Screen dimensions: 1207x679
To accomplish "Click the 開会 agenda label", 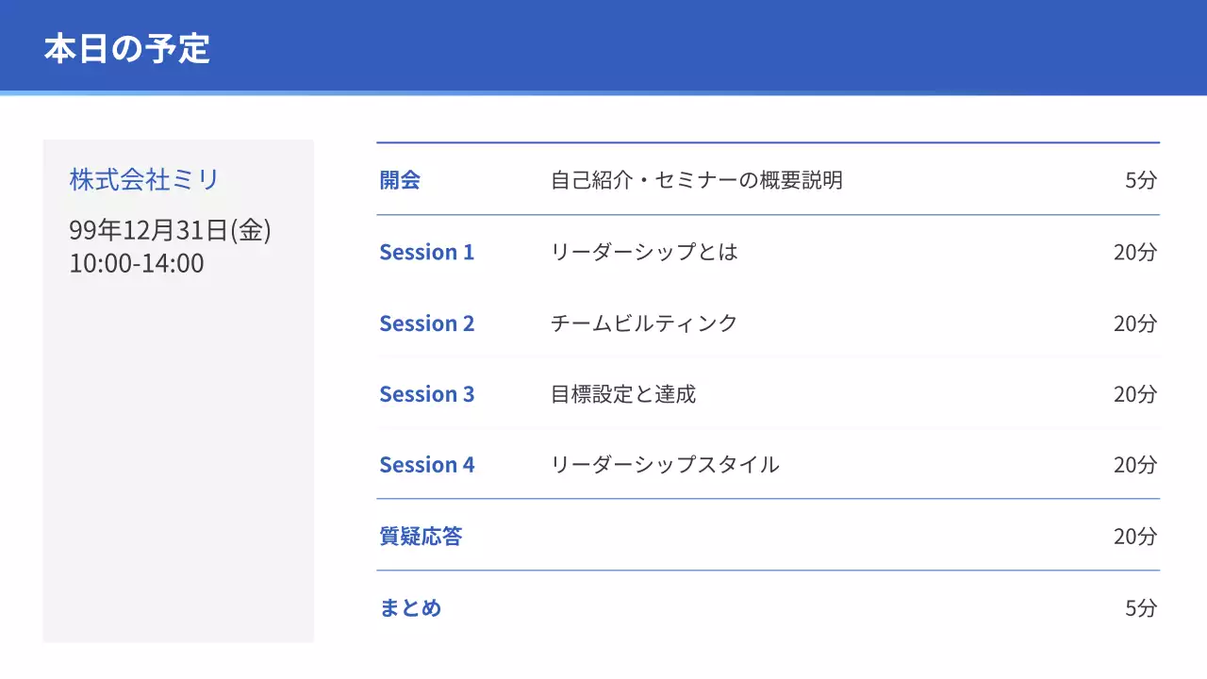I will tap(400, 180).
